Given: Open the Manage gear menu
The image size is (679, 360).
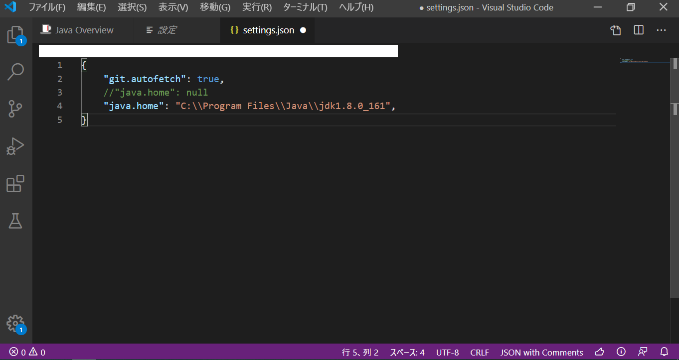Looking at the screenshot, I should 16,324.
